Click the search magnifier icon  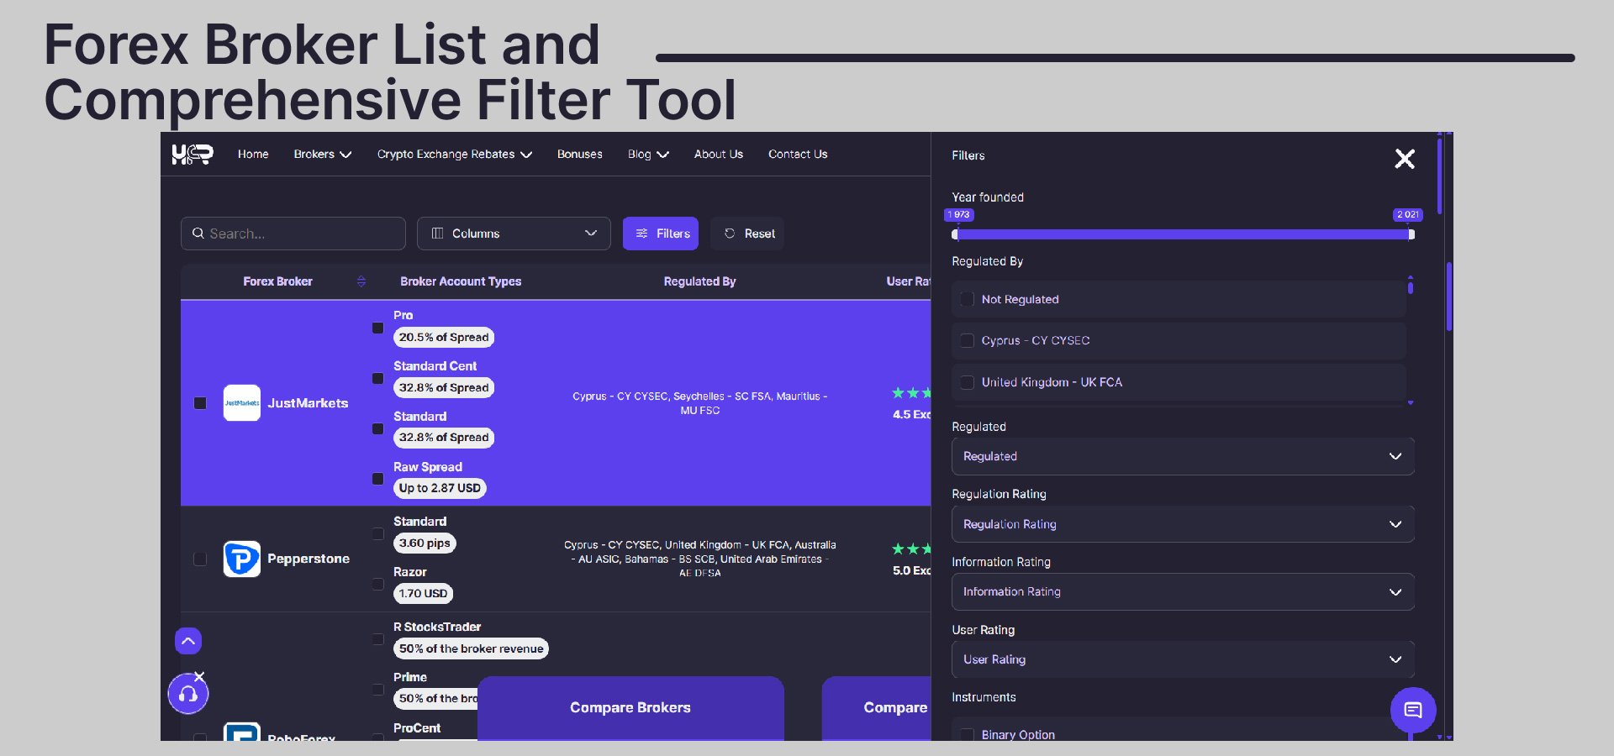click(198, 234)
